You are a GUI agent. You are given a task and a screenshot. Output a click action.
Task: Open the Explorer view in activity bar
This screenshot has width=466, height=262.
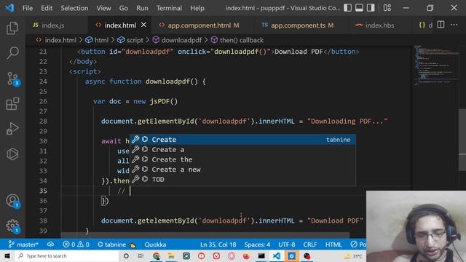point(12,28)
